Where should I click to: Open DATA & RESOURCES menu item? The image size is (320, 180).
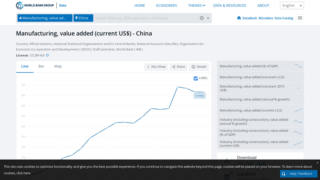[230, 6]
